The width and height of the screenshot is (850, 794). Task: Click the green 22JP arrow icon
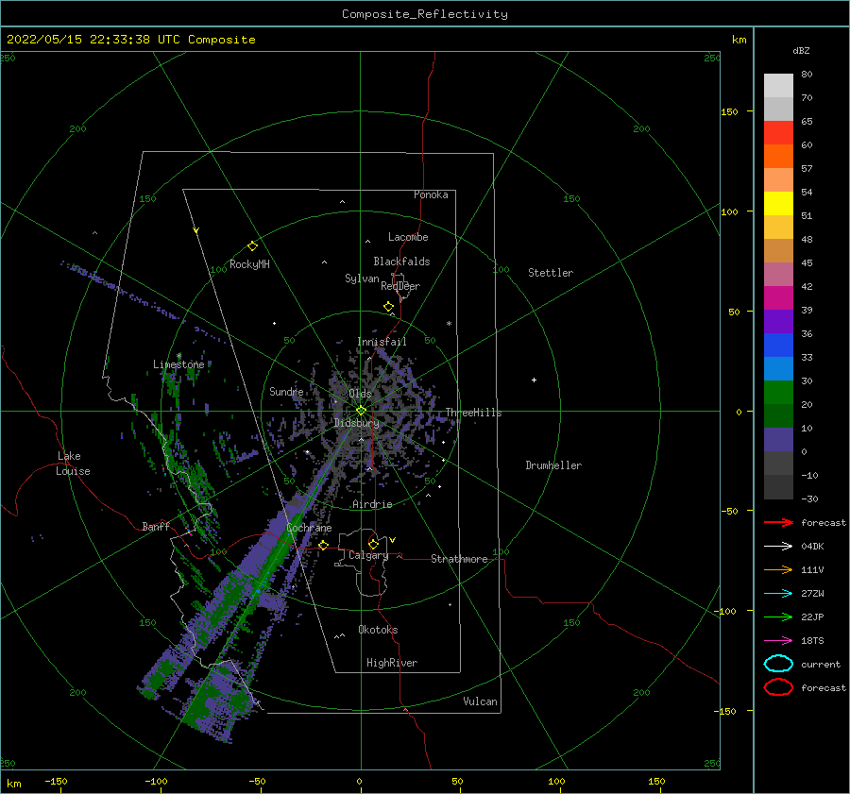[778, 617]
